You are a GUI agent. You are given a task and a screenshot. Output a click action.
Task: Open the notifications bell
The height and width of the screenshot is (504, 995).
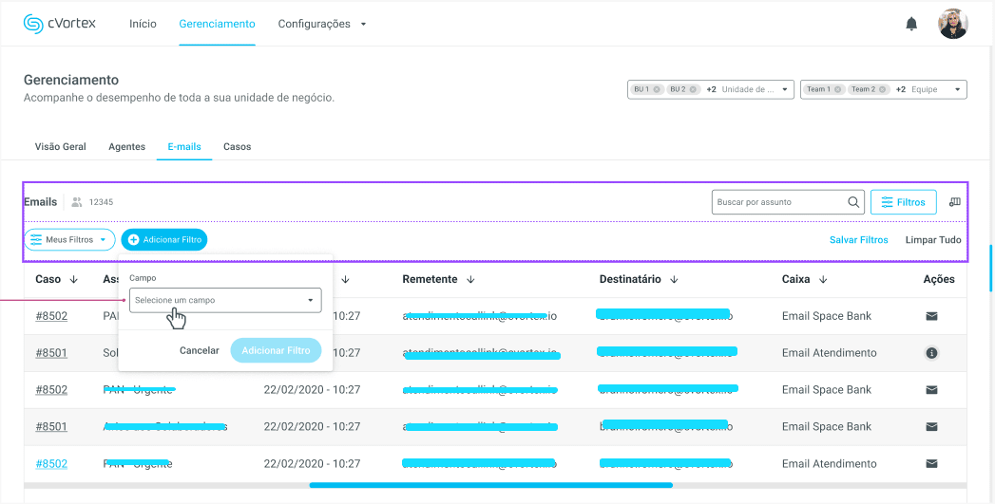911,24
